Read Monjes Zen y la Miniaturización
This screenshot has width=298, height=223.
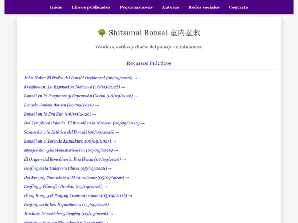click(71, 150)
